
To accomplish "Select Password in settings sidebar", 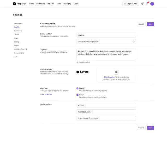I will (18, 31).
